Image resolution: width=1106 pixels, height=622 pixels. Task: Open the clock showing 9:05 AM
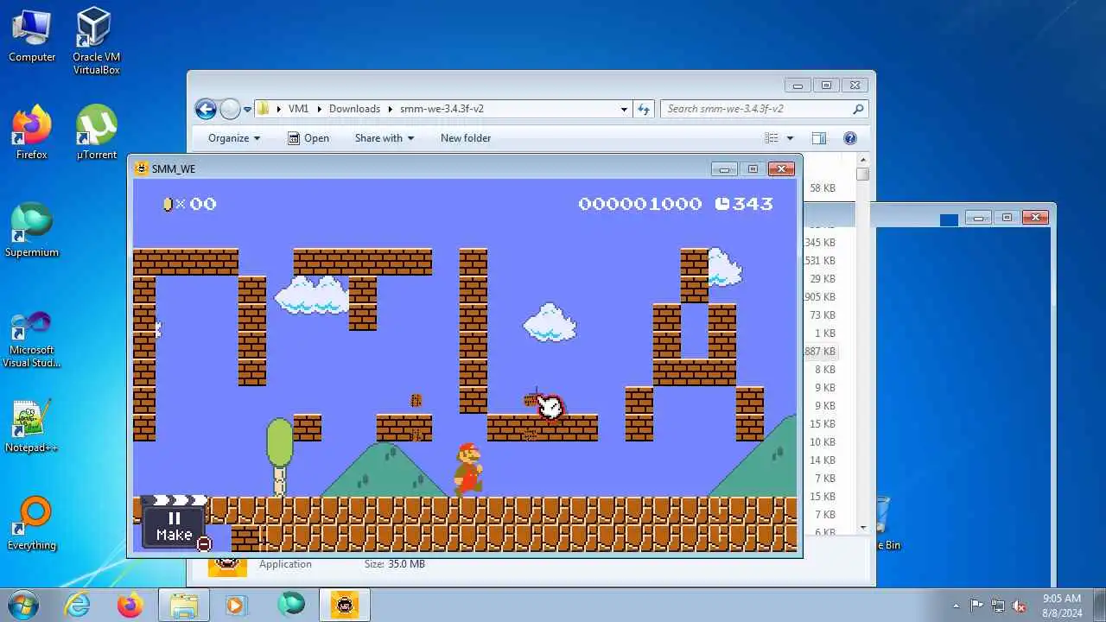click(x=1062, y=605)
